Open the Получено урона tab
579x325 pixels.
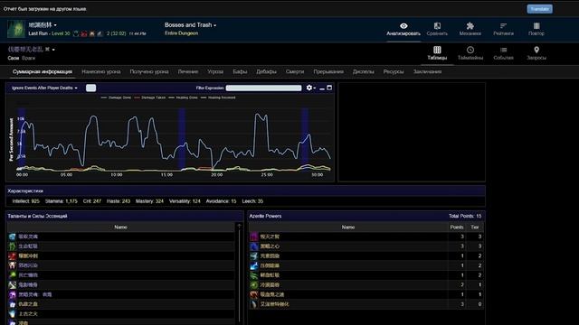coord(149,72)
